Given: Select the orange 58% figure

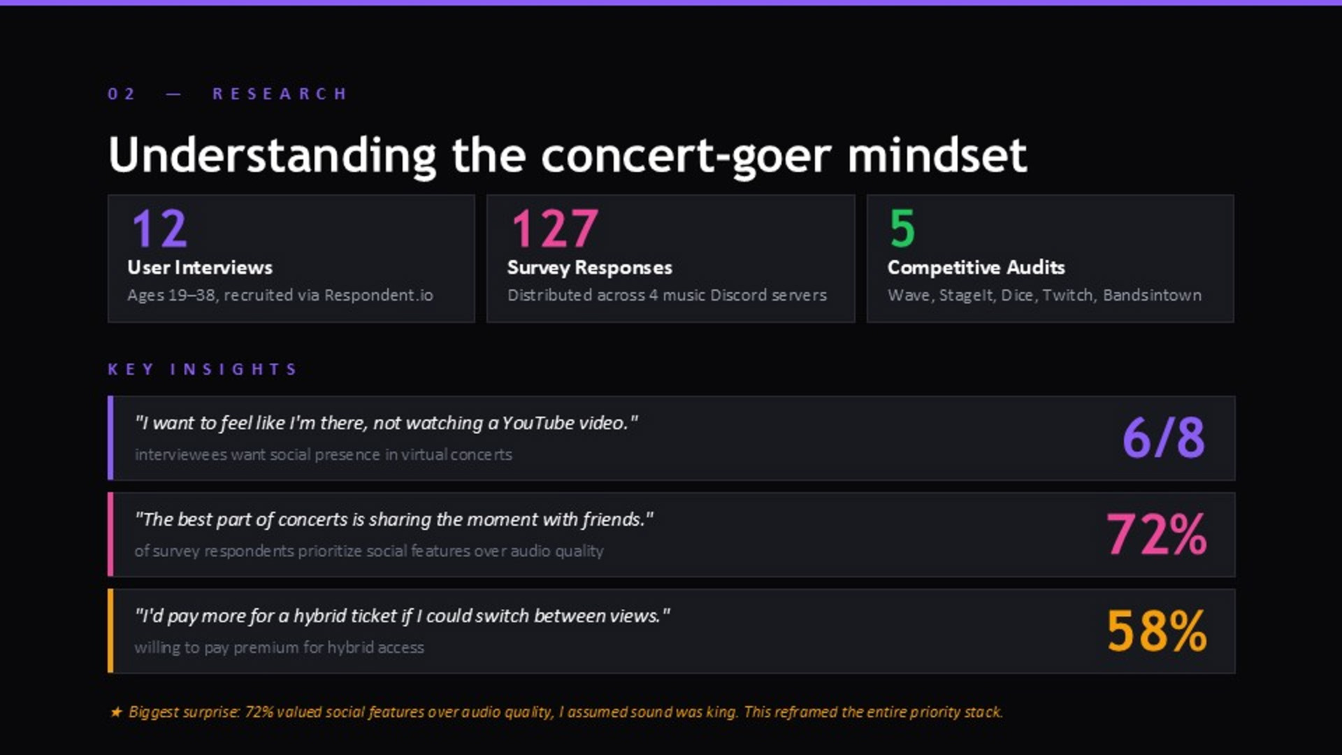Looking at the screenshot, I should pyautogui.click(x=1156, y=631).
